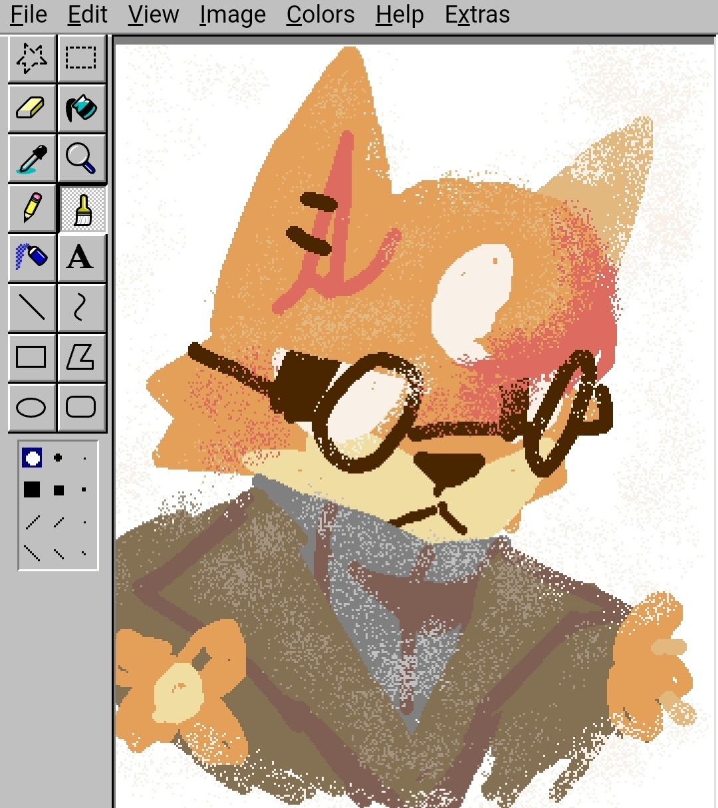This screenshot has width=718, height=808.
Task: Select the Free-Form Select tool
Action: (x=32, y=59)
